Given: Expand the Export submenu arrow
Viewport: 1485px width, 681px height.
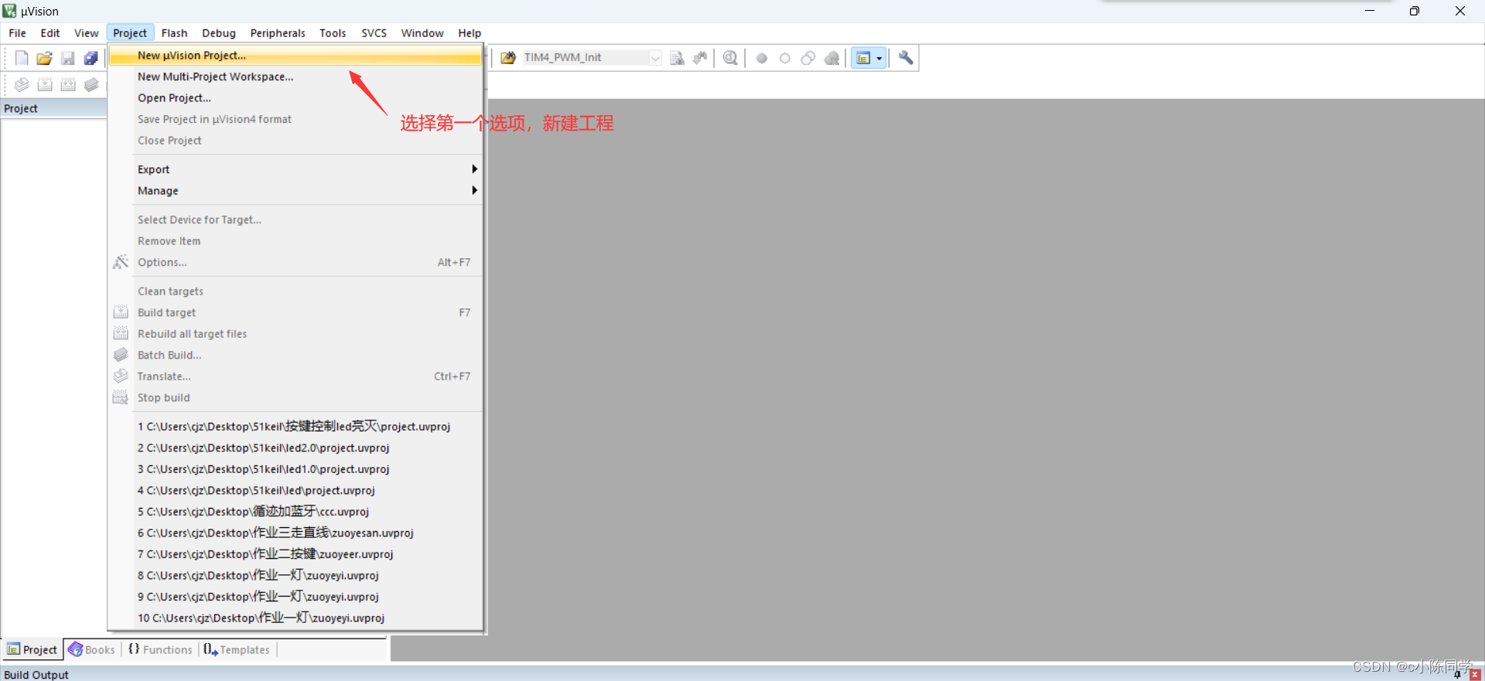Looking at the screenshot, I should (x=474, y=169).
